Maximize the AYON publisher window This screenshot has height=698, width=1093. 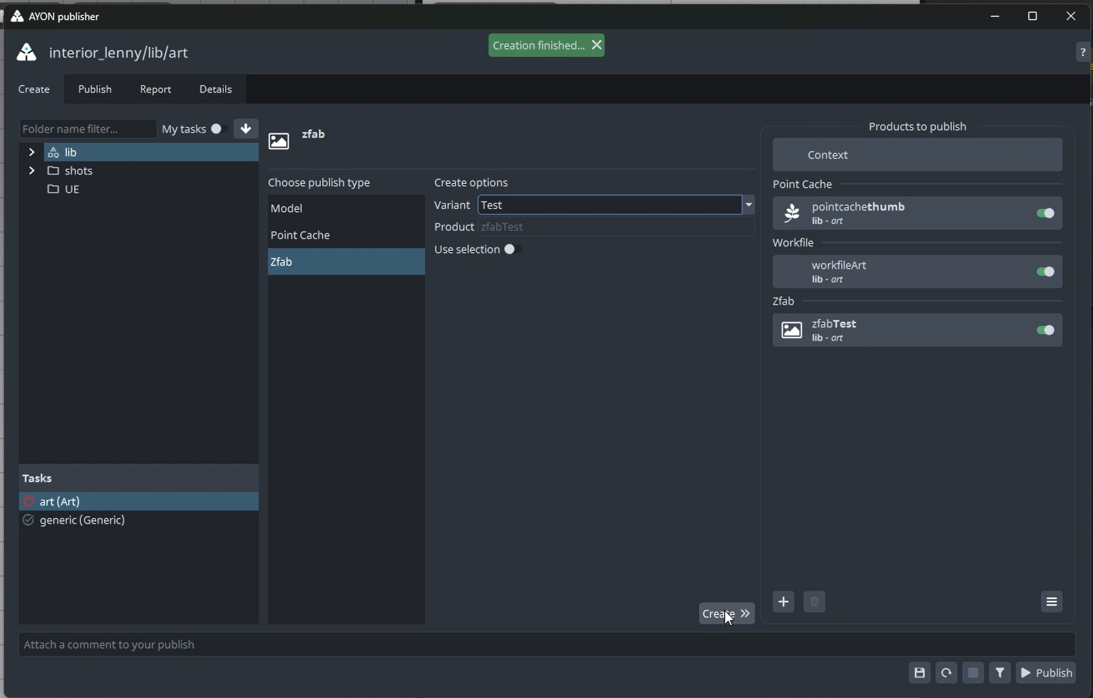click(x=1032, y=16)
